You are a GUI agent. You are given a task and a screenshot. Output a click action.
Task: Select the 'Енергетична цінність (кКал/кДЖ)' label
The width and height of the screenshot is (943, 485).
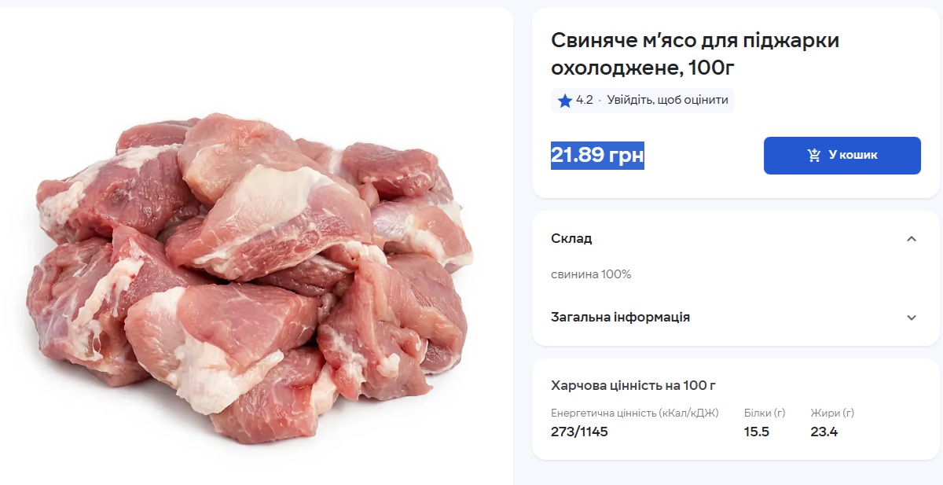pyautogui.click(x=634, y=413)
